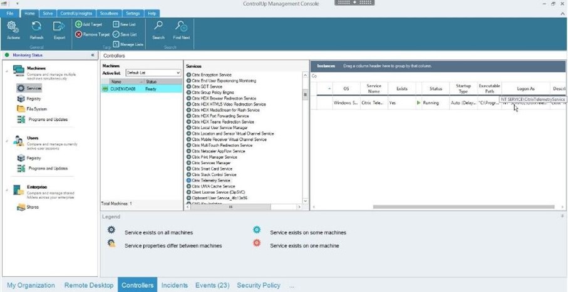
Task: Switch to My Organization tab
Action: point(31,286)
